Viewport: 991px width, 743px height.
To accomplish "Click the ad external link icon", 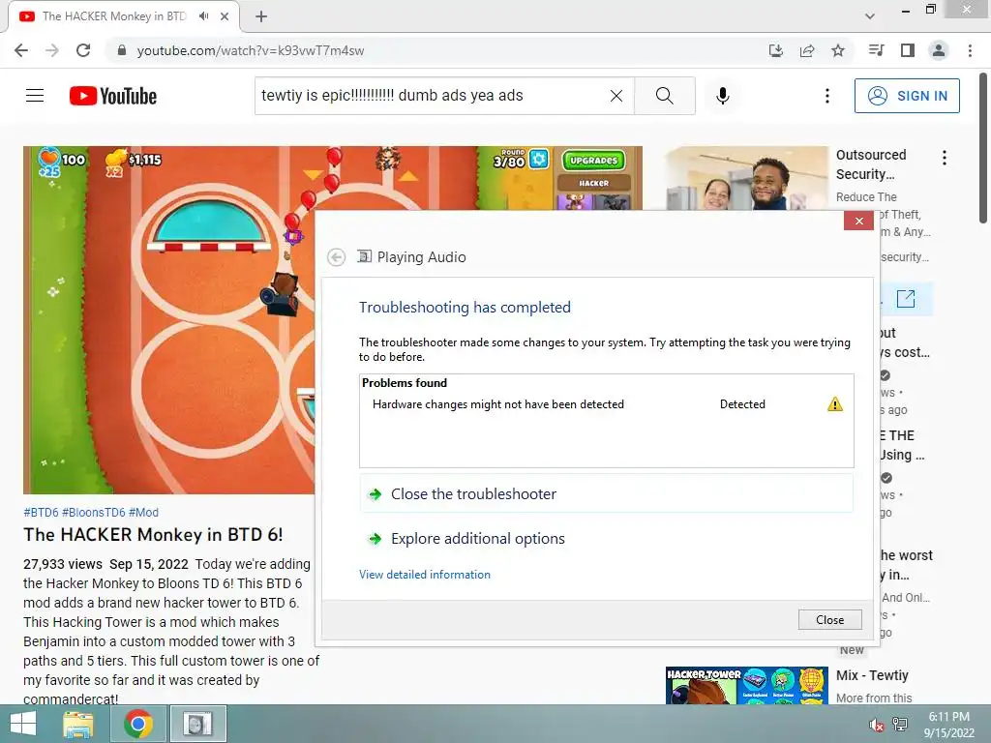I will (x=906, y=299).
